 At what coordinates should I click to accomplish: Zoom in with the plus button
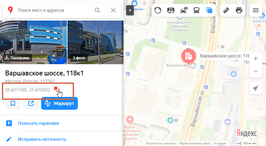[x=255, y=58]
